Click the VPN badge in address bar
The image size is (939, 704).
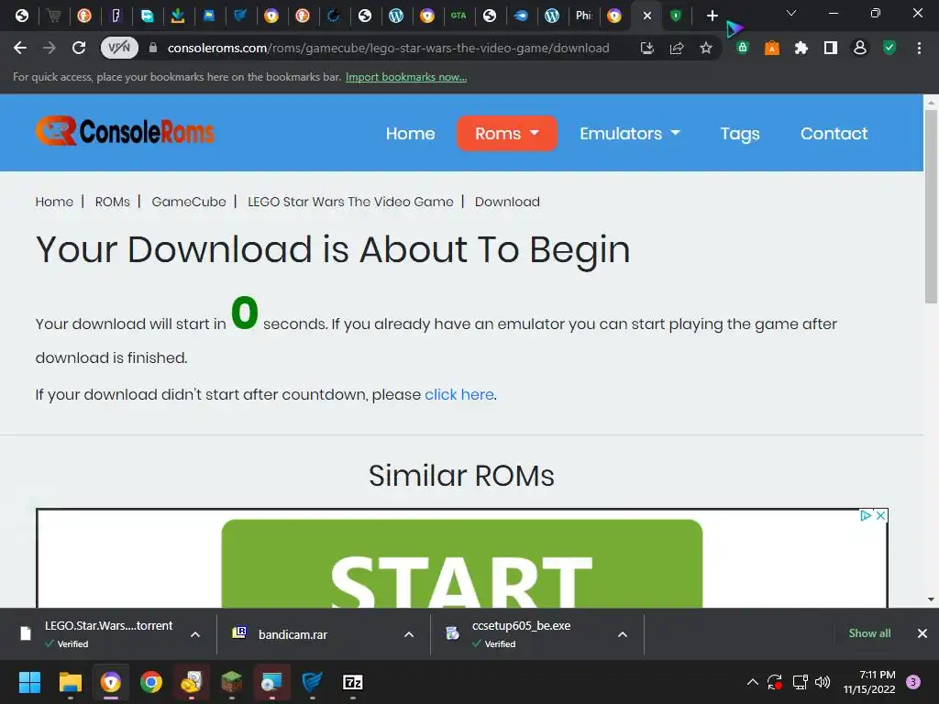coord(119,48)
